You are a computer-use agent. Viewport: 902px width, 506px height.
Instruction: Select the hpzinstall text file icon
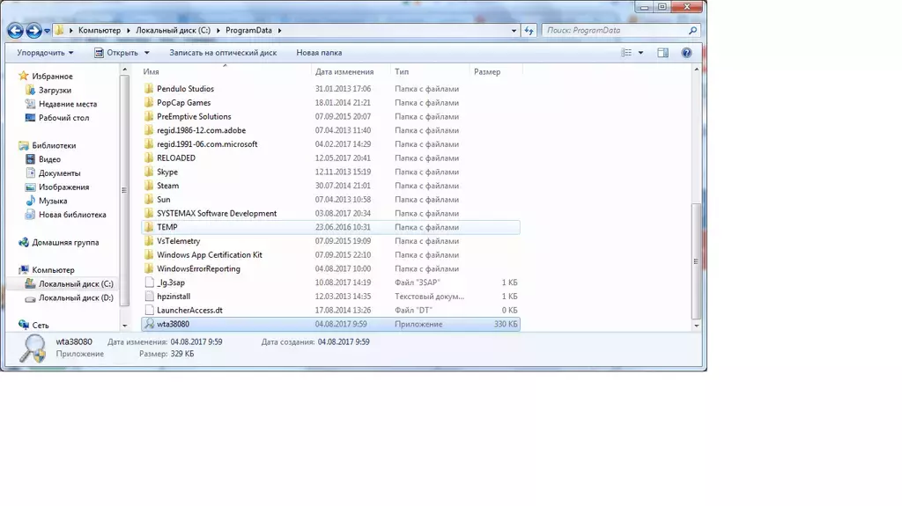point(149,297)
